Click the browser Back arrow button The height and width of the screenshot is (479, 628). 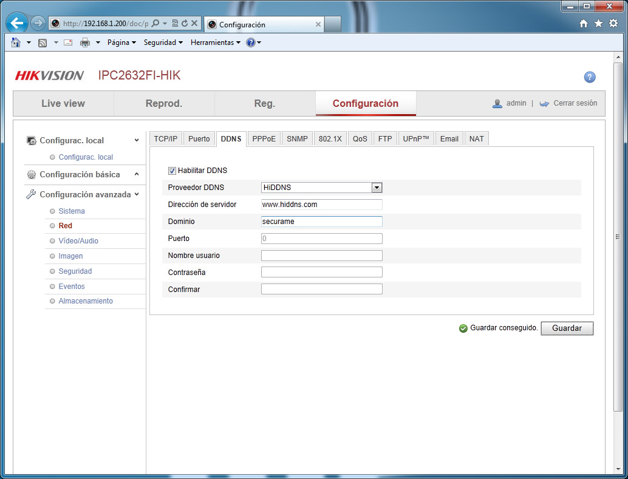pos(17,23)
